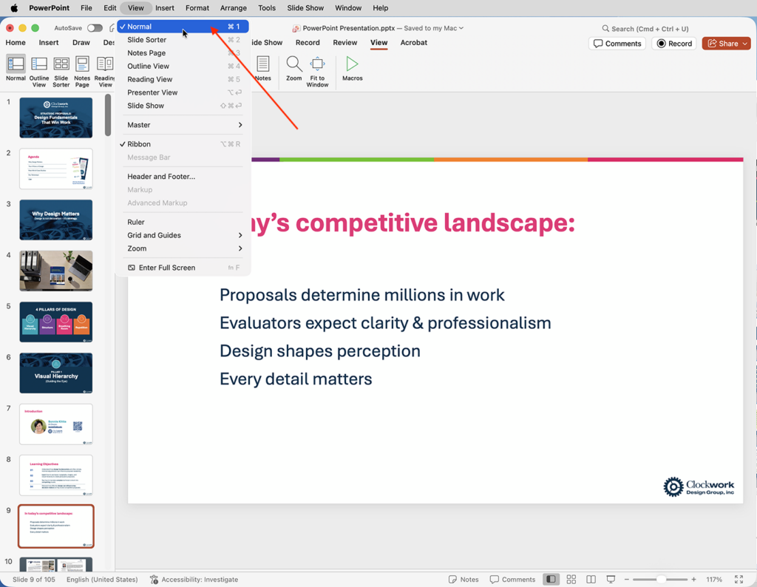
Task: Click the zoom out minus button
Action: 627,580
